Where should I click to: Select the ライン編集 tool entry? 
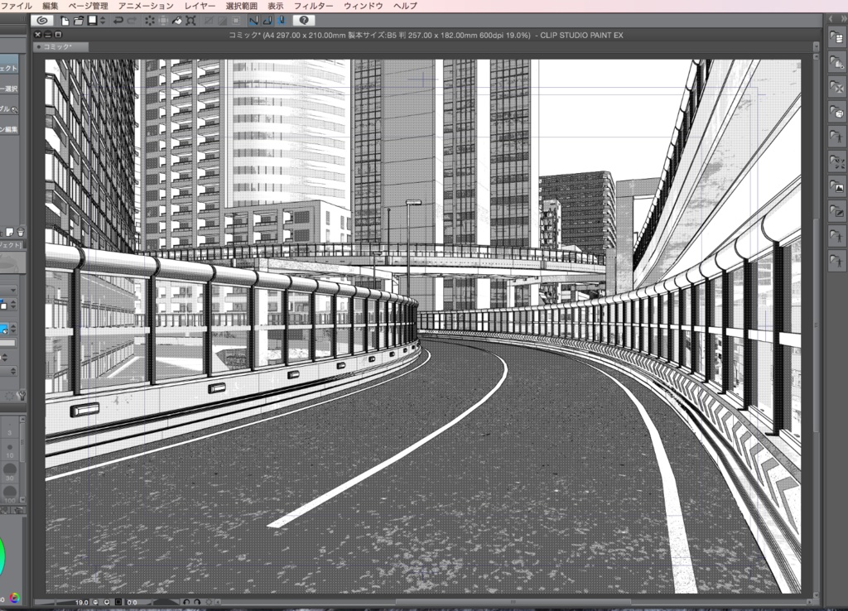tap(12, 128)
